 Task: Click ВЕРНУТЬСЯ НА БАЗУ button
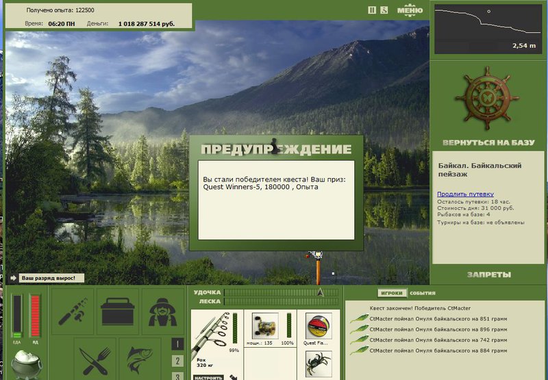[x=488, y=142]
